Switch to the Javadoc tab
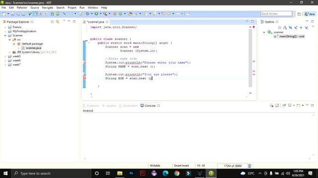This screenshot has width=318, height=178. pyautogui.click(x=109, y=105)
